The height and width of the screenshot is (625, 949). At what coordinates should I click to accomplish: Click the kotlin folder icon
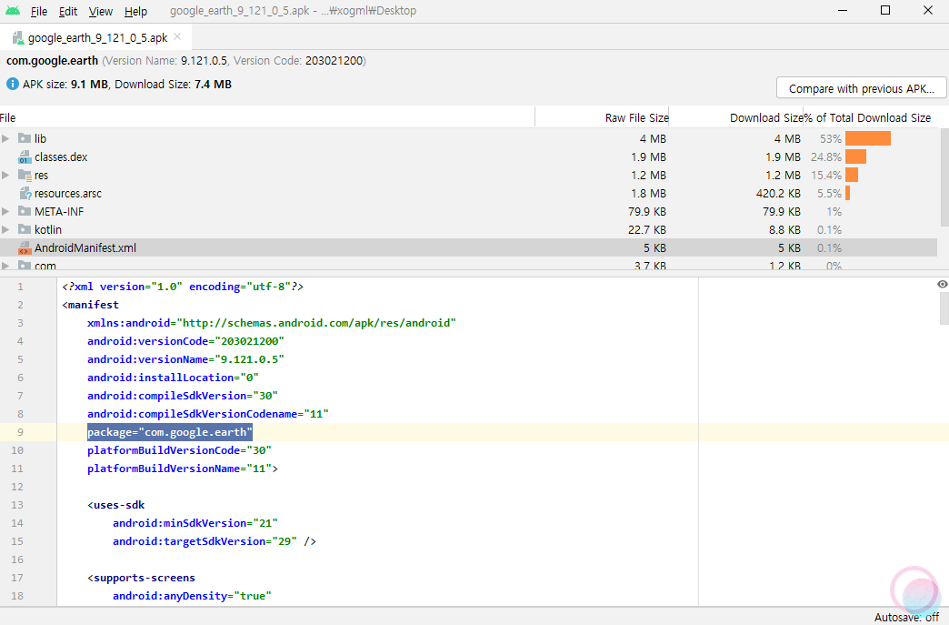(x=25, y=229)
